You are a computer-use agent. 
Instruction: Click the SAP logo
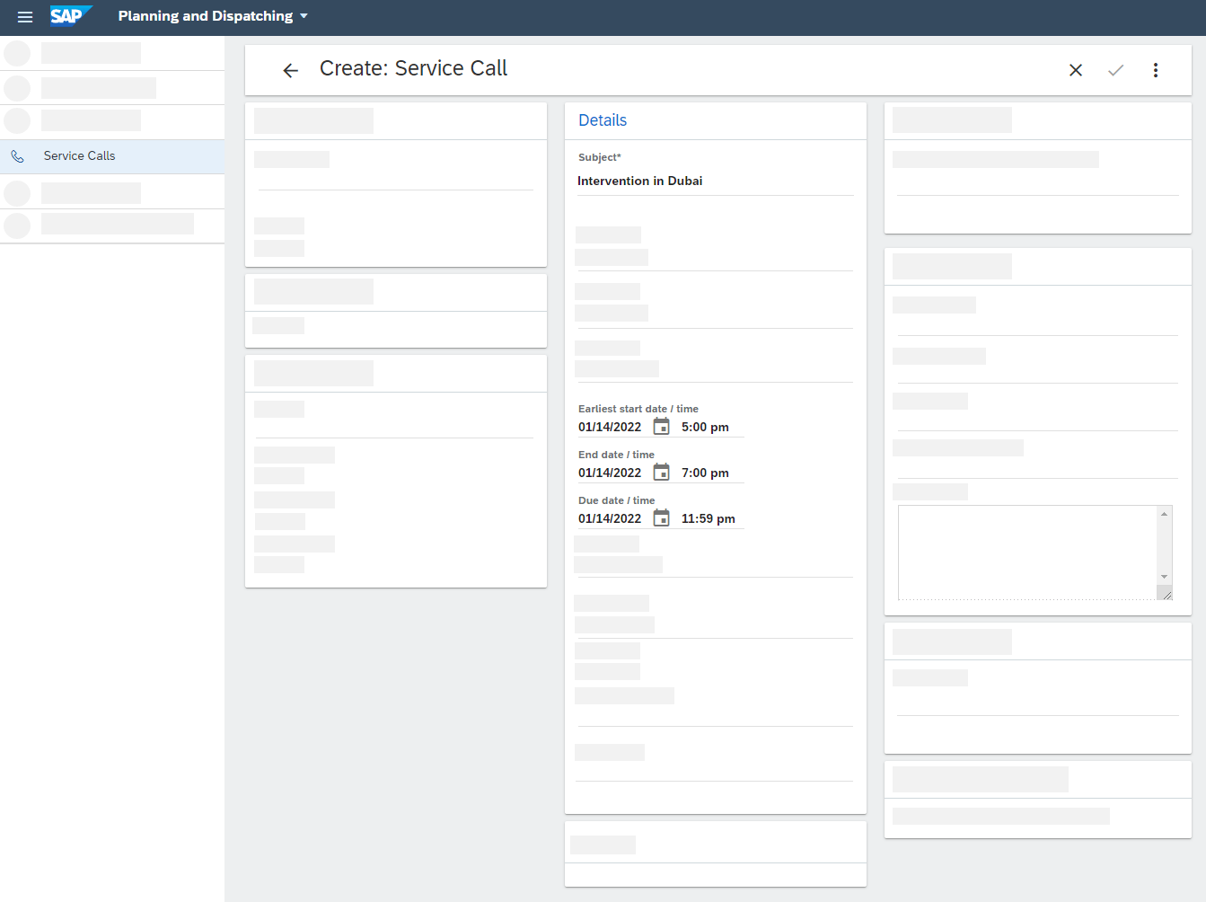point(71,16)
